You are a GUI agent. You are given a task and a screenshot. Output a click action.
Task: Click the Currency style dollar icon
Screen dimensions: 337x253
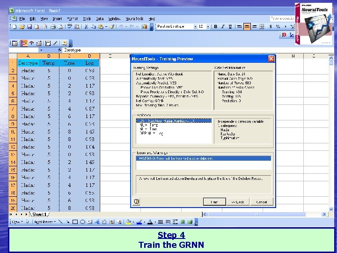(271, 27)
